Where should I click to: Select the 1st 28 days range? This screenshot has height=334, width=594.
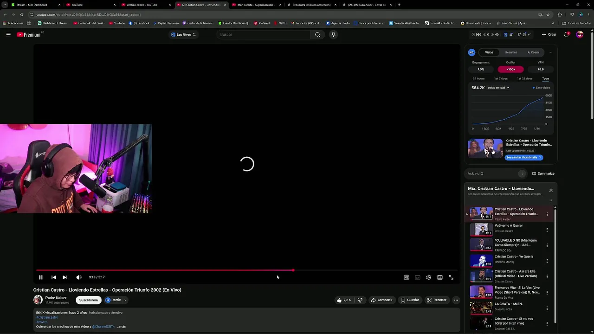[x=525, y=78]
